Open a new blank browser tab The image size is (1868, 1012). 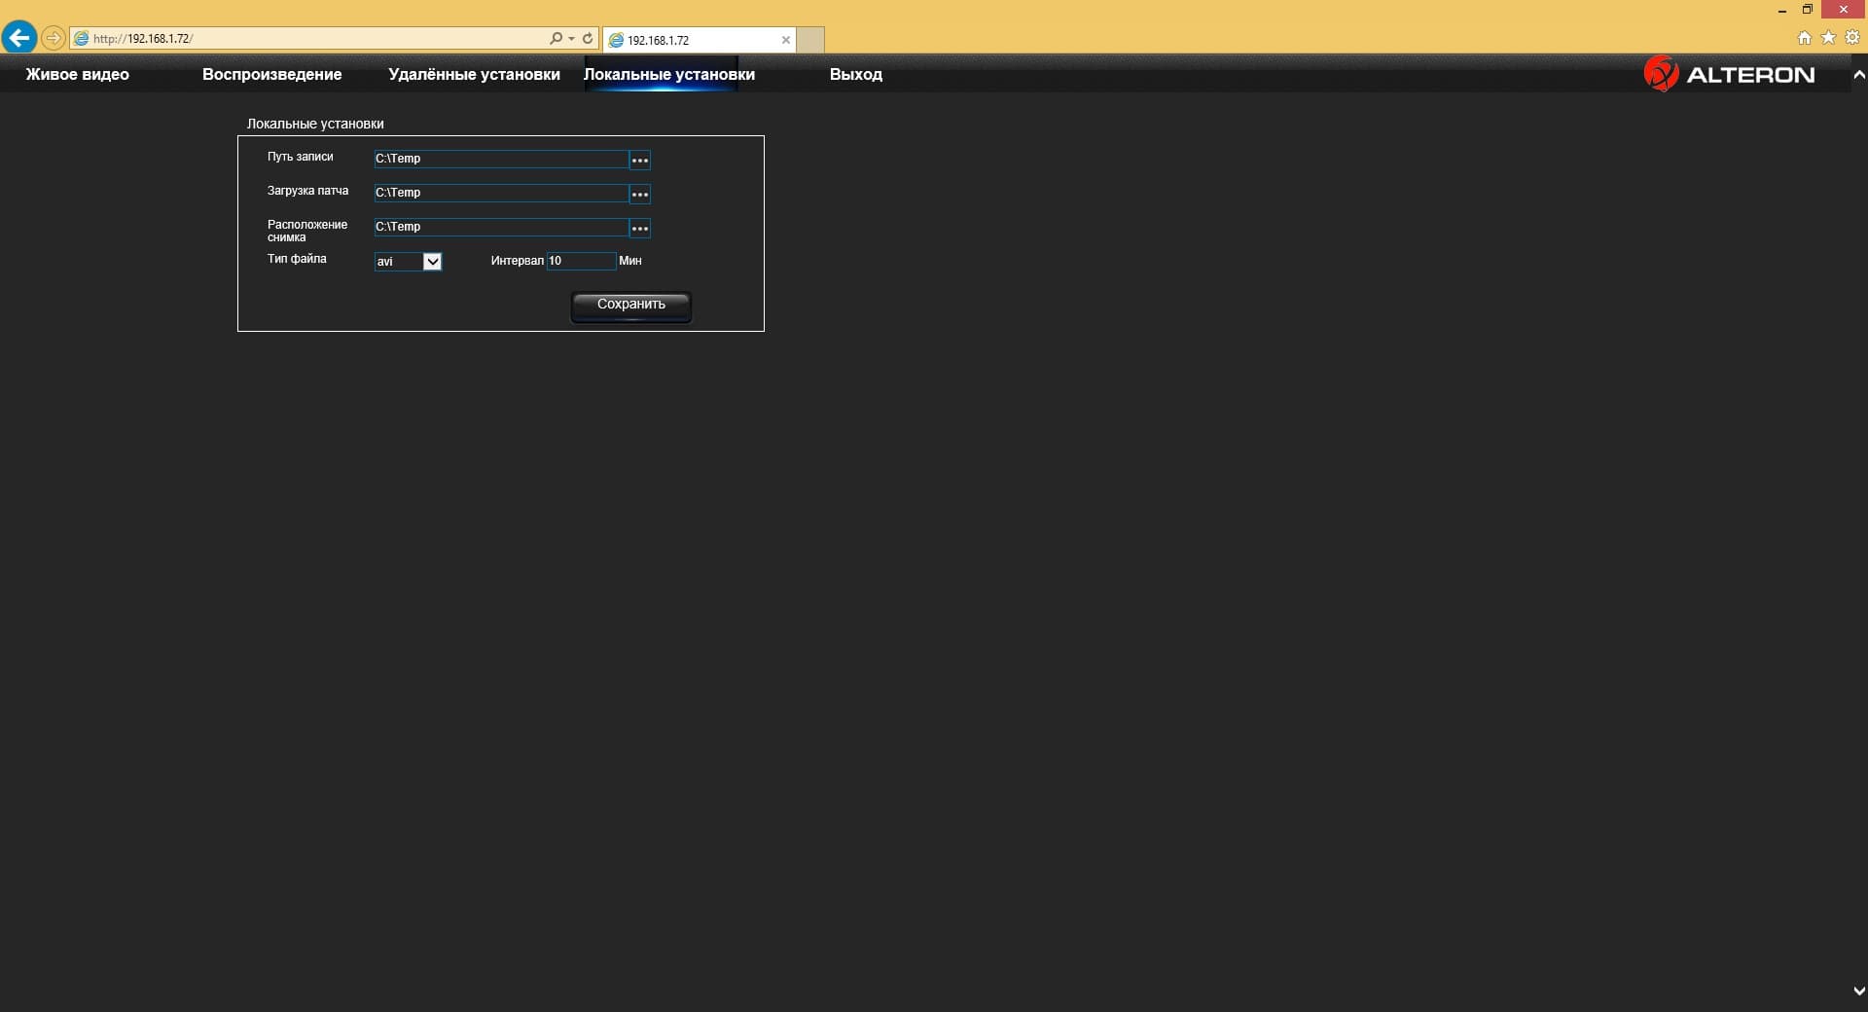[x=810, y=40]
